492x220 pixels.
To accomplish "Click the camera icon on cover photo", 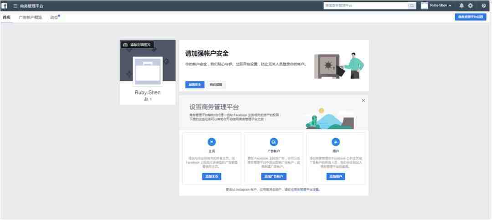I will pyautogui.click(x=125, y=45).
